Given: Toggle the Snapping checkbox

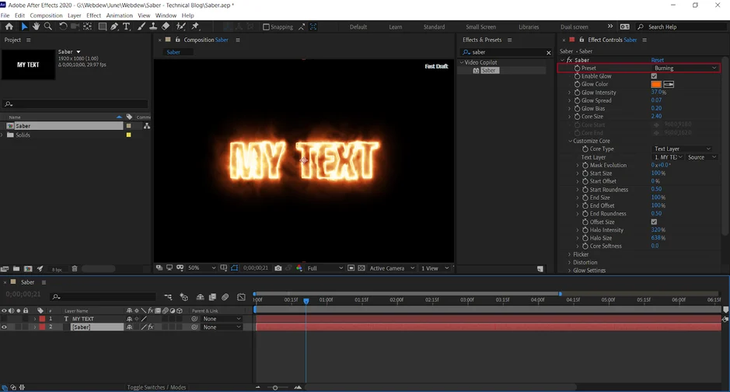Looking at the screenshot, I should pos(267,27).
